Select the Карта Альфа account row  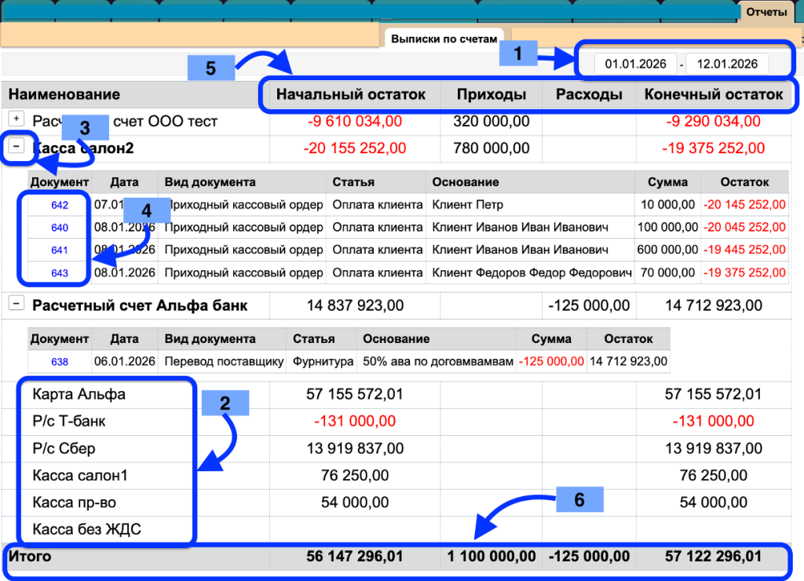[x=79, y=394]
